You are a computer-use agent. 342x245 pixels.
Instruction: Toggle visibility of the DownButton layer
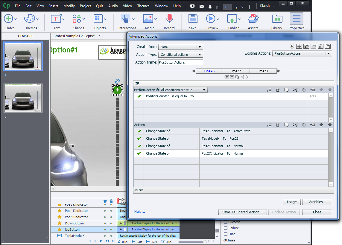click(105, 223)
